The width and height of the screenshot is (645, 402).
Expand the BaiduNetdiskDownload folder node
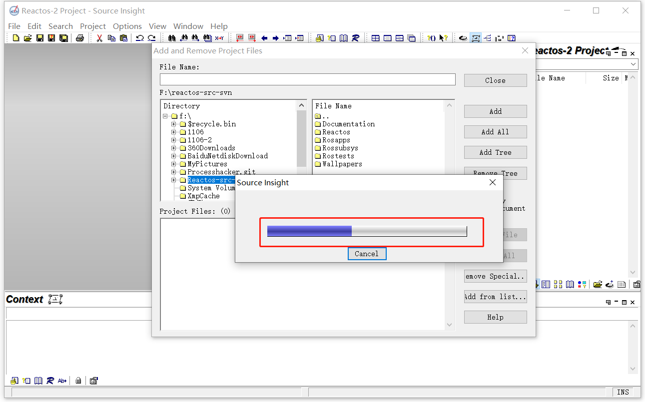coord(174,156)
